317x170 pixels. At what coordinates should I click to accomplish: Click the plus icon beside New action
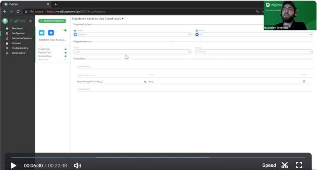click(65, 59)
